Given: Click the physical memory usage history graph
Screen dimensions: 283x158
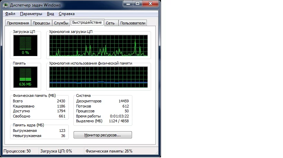Looking at the screenshot, I should 98,77.
